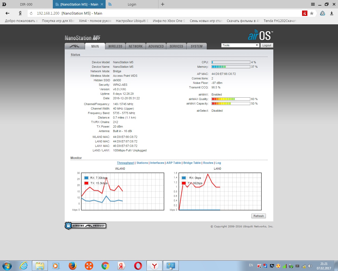Open Windows Explorer from the taskbar

(x=40, y=266)
